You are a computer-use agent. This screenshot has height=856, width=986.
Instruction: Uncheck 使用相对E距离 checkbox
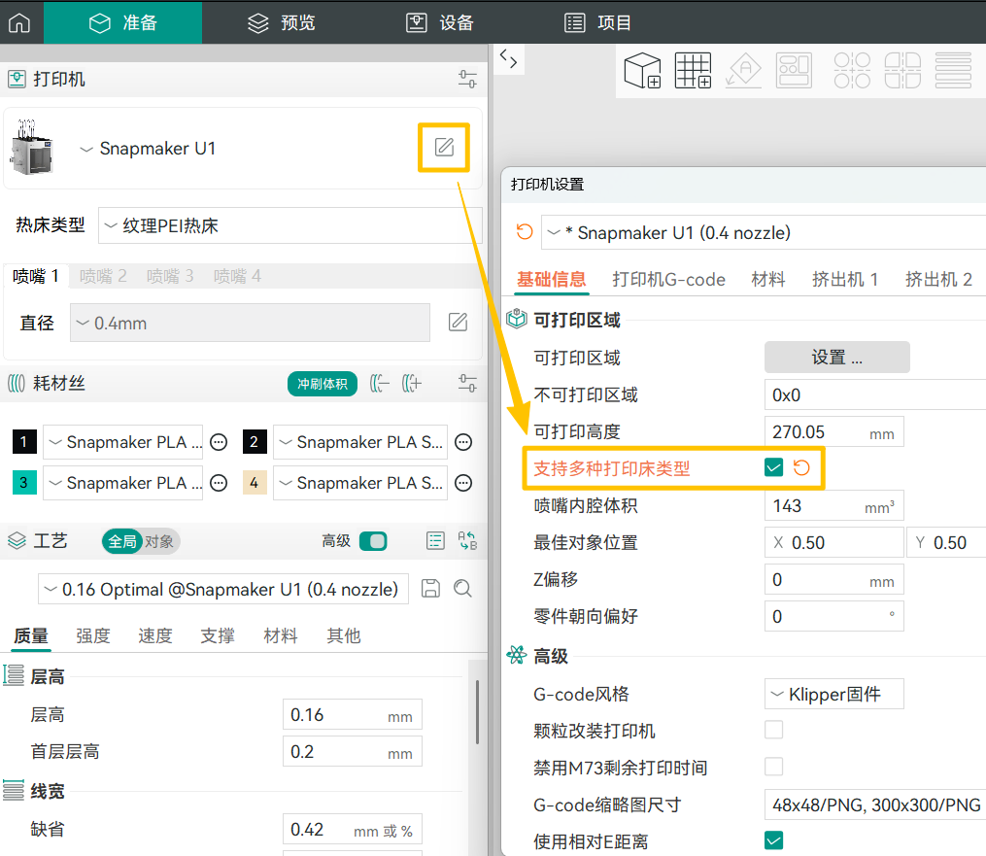(773, 839)
